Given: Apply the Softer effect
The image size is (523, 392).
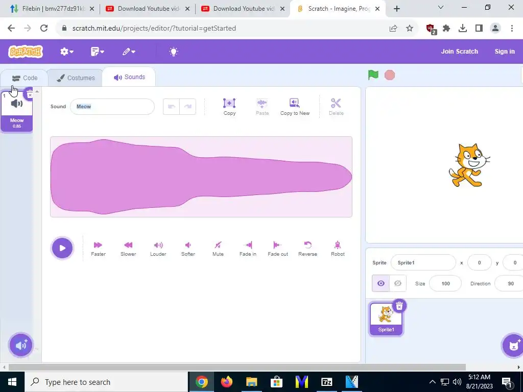Looking at the screenshot, I should [188, 249].
